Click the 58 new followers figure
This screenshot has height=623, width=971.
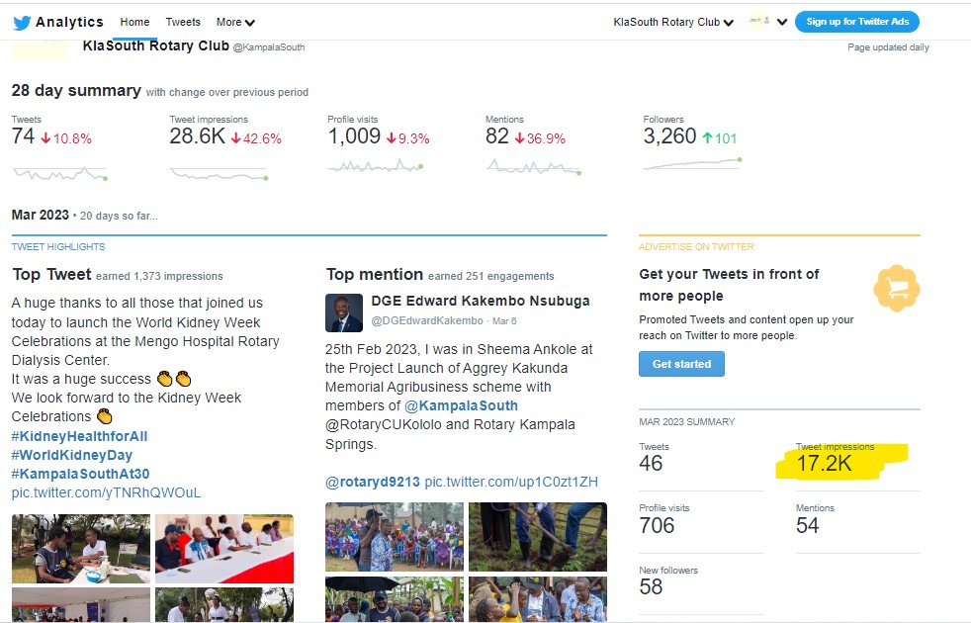pos(651,586)
